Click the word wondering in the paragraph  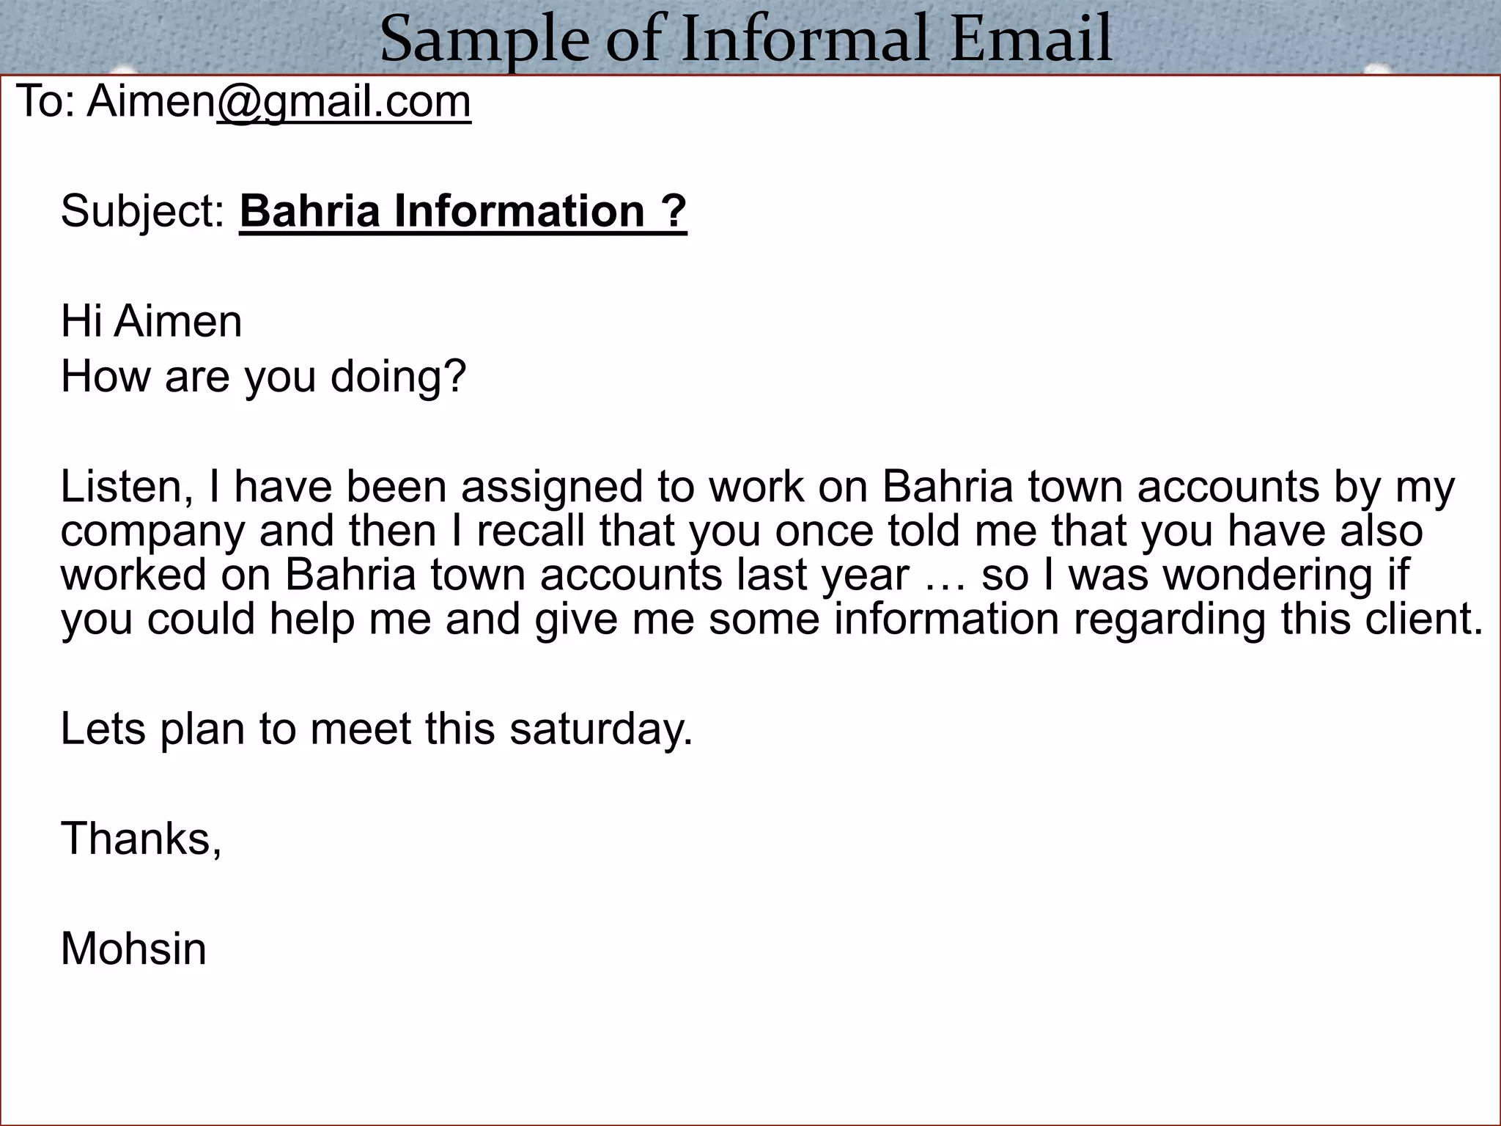(1268, 576)
